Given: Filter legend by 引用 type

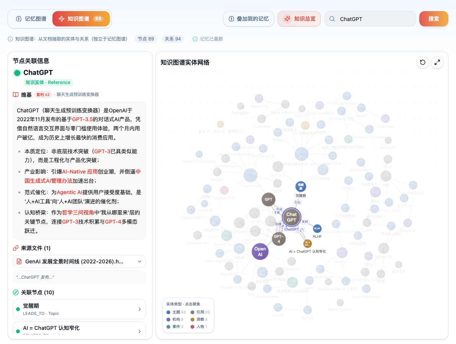Looking at the screenshot, I should 200,312.
